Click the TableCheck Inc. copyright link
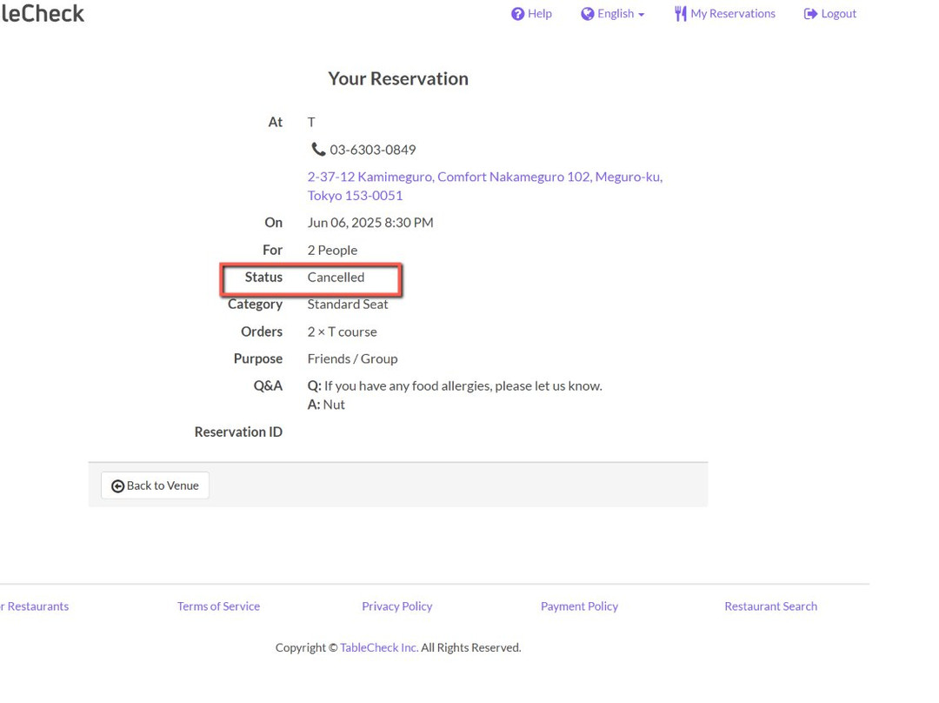The height and width of the screenshot is (703, 939). tap(379, 647)
